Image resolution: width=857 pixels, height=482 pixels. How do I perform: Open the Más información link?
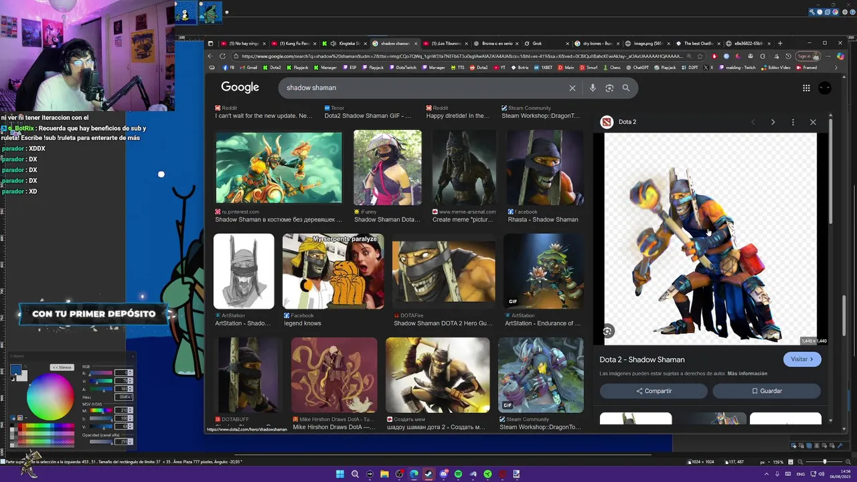point(747,374)
